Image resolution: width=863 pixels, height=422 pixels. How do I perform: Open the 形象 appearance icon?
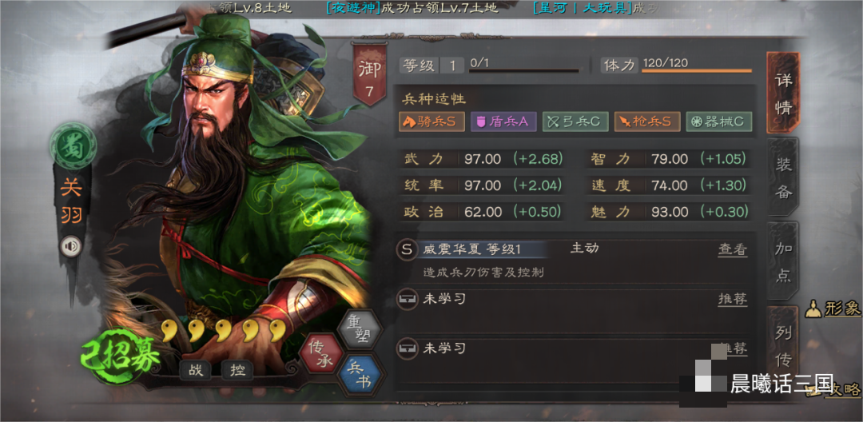click(x=832, y=309)
